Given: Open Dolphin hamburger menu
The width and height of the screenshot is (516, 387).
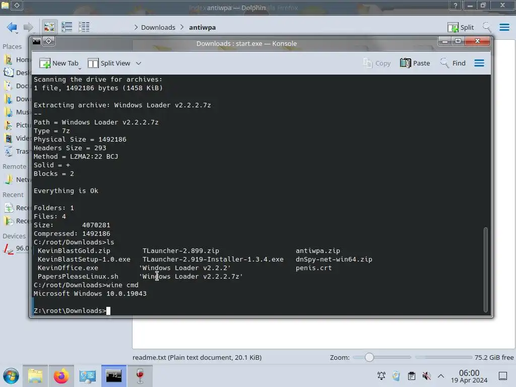Looking at the screenshot, I should [x=504, y=27].
